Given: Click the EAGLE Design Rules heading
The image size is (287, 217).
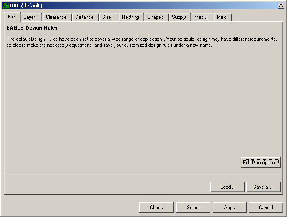Looking at the screenshot, I should coord(32,28).
